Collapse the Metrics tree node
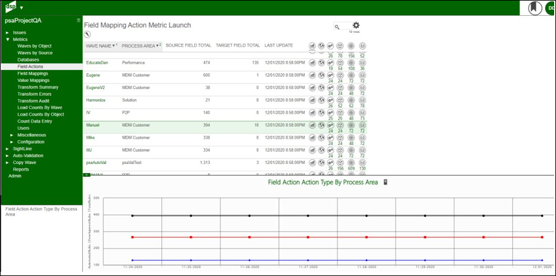The image size is (556, 276). click(7, 40)
